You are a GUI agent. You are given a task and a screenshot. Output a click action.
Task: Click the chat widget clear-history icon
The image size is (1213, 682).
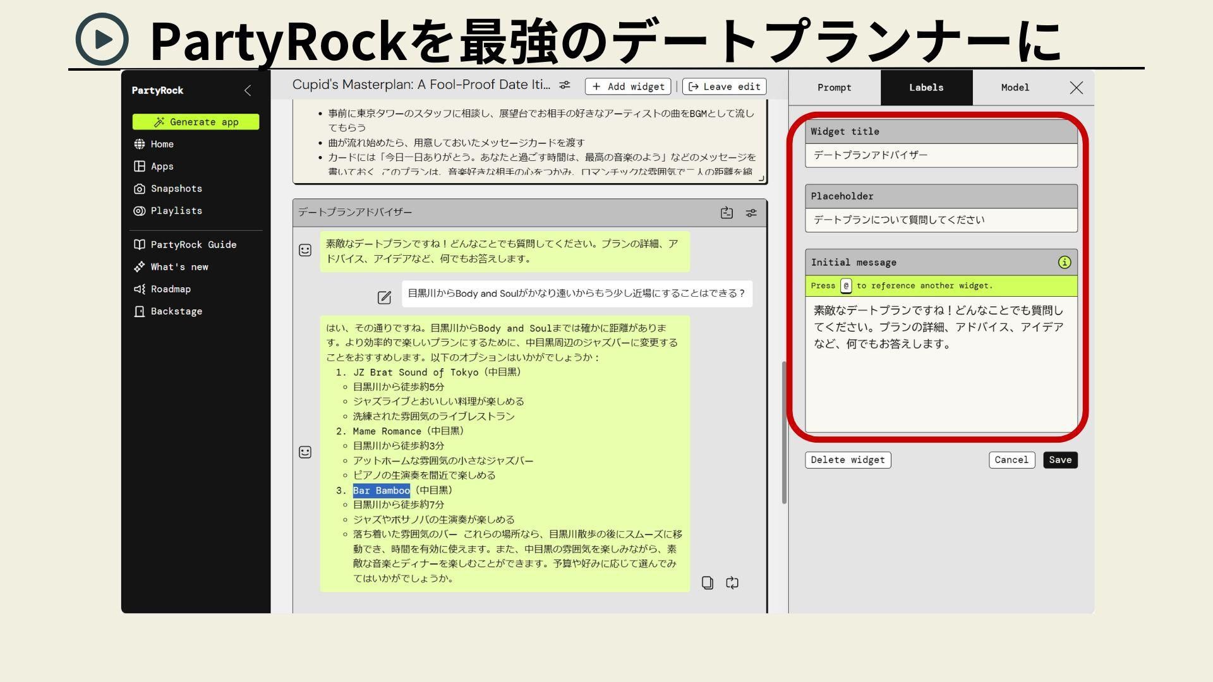[727, 213]
